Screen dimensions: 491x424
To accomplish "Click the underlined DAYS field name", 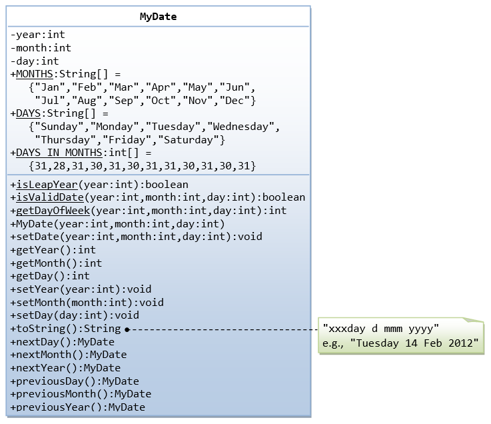I will [x=28, y=113].
